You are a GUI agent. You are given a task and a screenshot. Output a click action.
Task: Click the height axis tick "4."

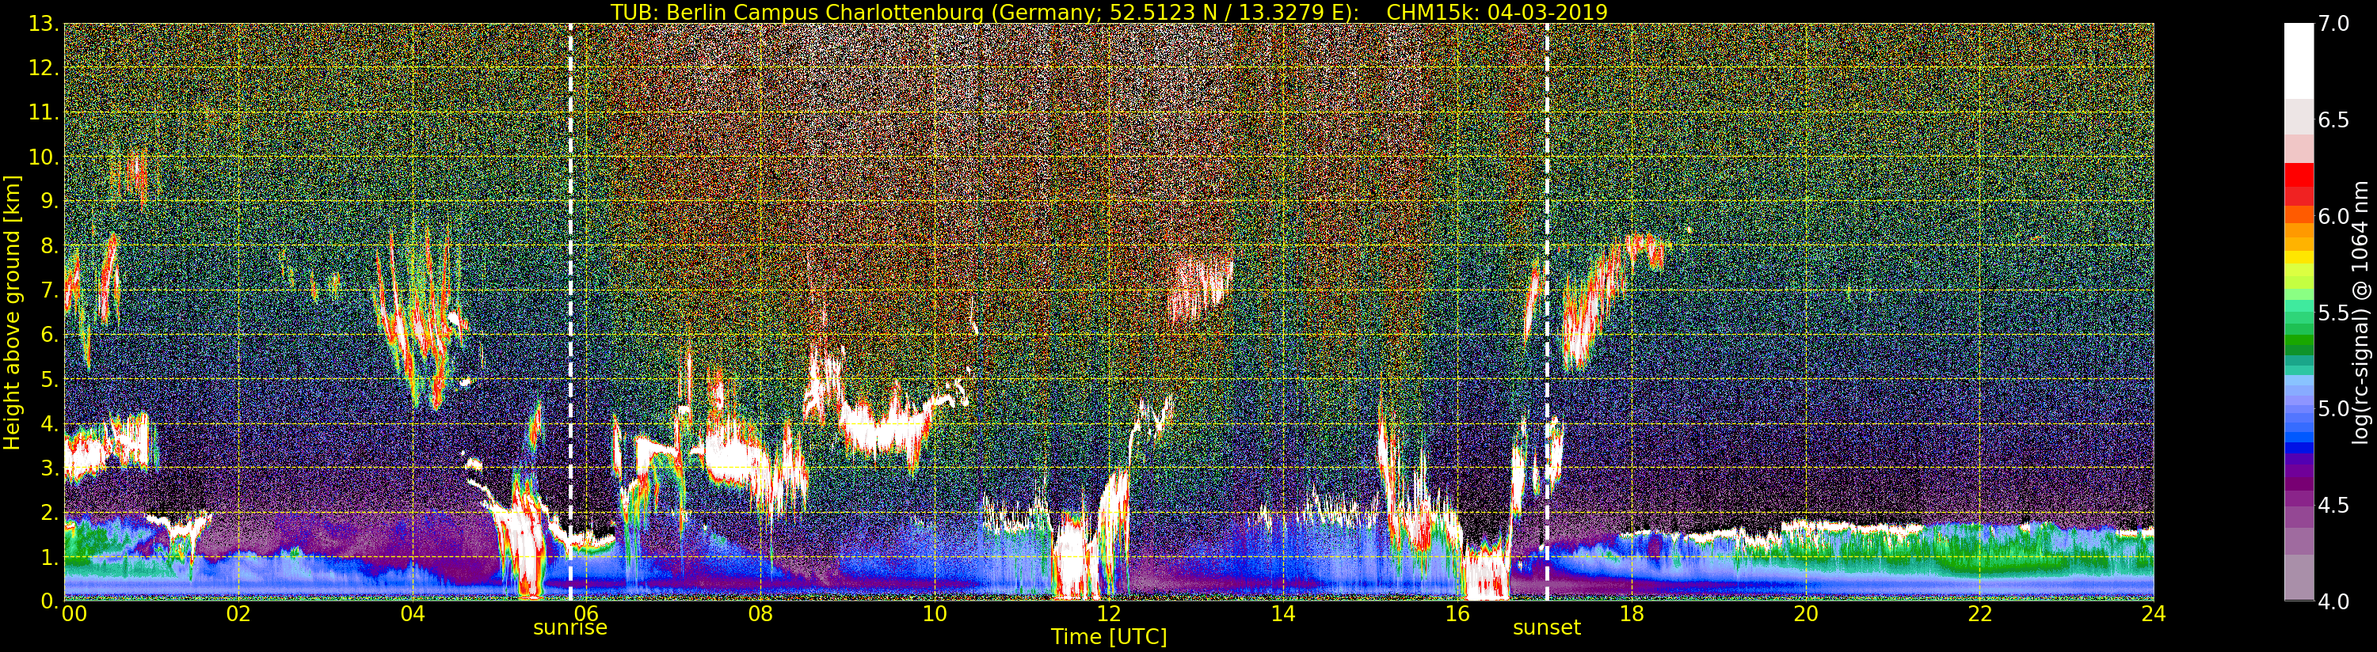[49, 424]
